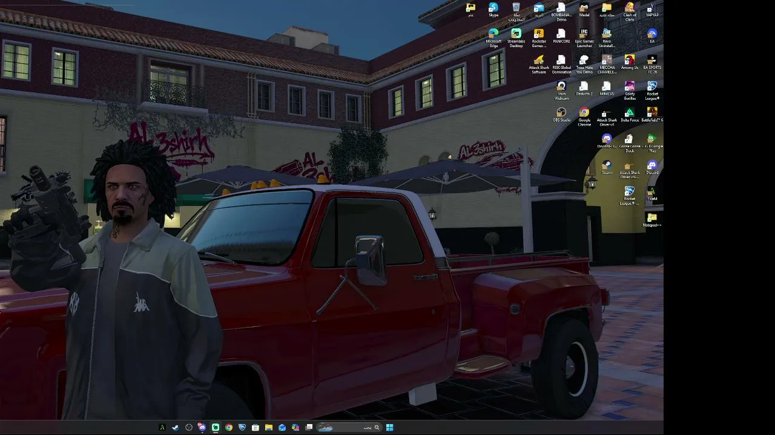Launch Delta Force desktop shortcut
The width and height of the screenshot is (775, 435).
(x=630, y=115)
